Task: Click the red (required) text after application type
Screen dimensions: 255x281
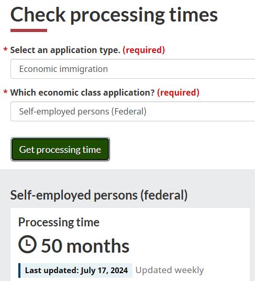Action: click(143, 50)
